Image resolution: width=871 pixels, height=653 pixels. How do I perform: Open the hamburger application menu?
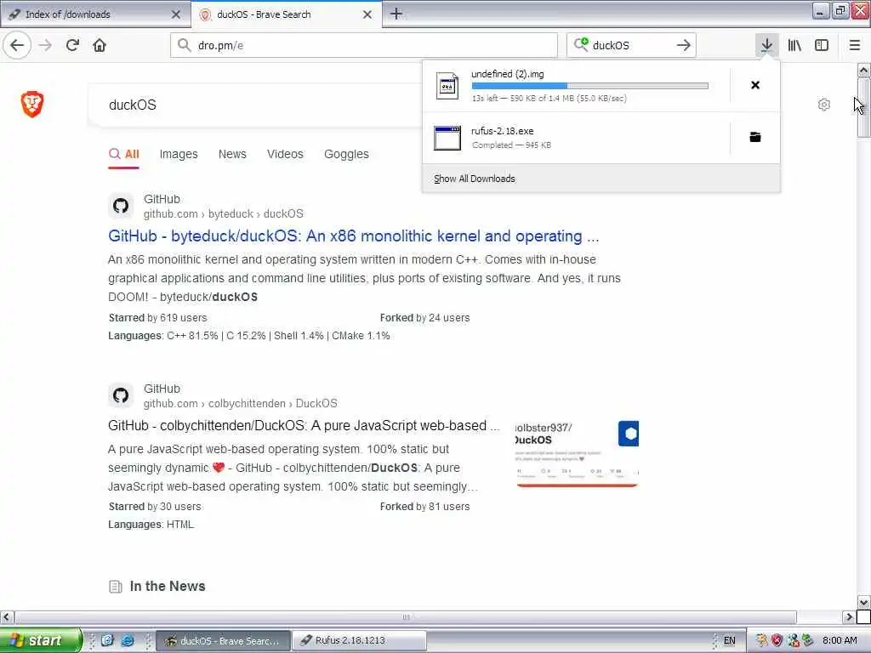click(x=854, y=45)
